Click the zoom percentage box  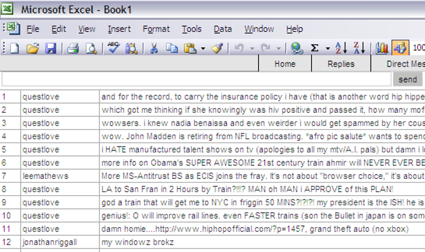[418, 48]
